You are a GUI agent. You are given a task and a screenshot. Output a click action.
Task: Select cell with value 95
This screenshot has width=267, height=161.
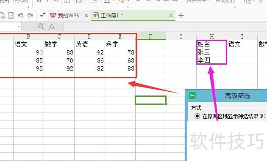28,68
